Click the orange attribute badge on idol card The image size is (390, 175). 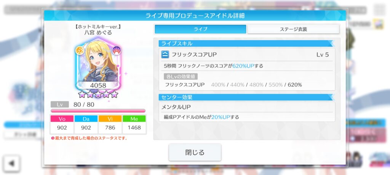pos(80,50)
